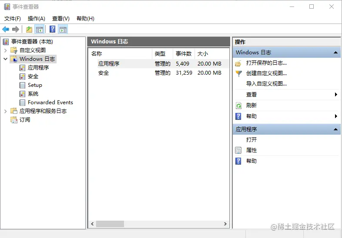Click the 应用程序 log icon in tree
The image size is (342, 238).
tap(22, 68)
